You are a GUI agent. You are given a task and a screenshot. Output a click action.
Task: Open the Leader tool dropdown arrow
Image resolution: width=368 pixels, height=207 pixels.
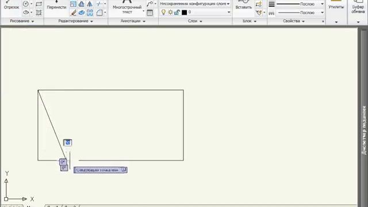tap(155, 4)
